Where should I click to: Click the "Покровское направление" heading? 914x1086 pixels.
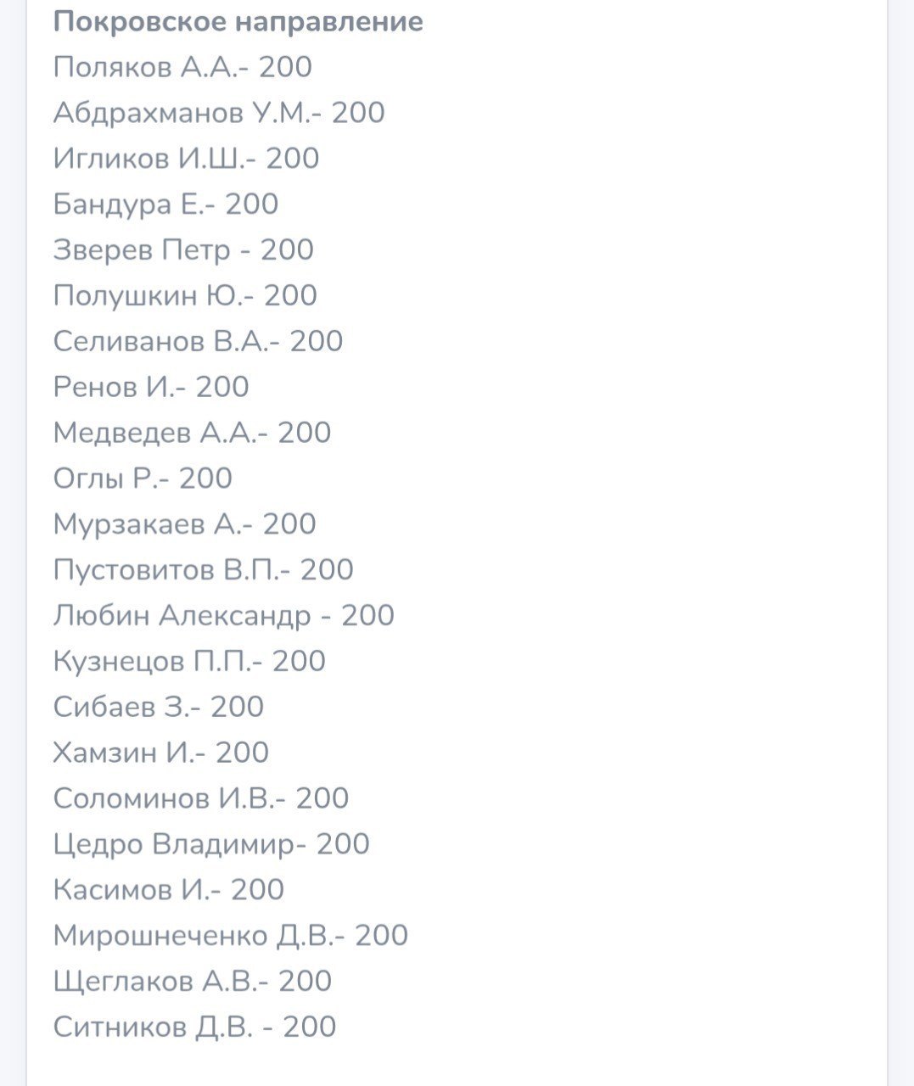[x=238, y=22]
